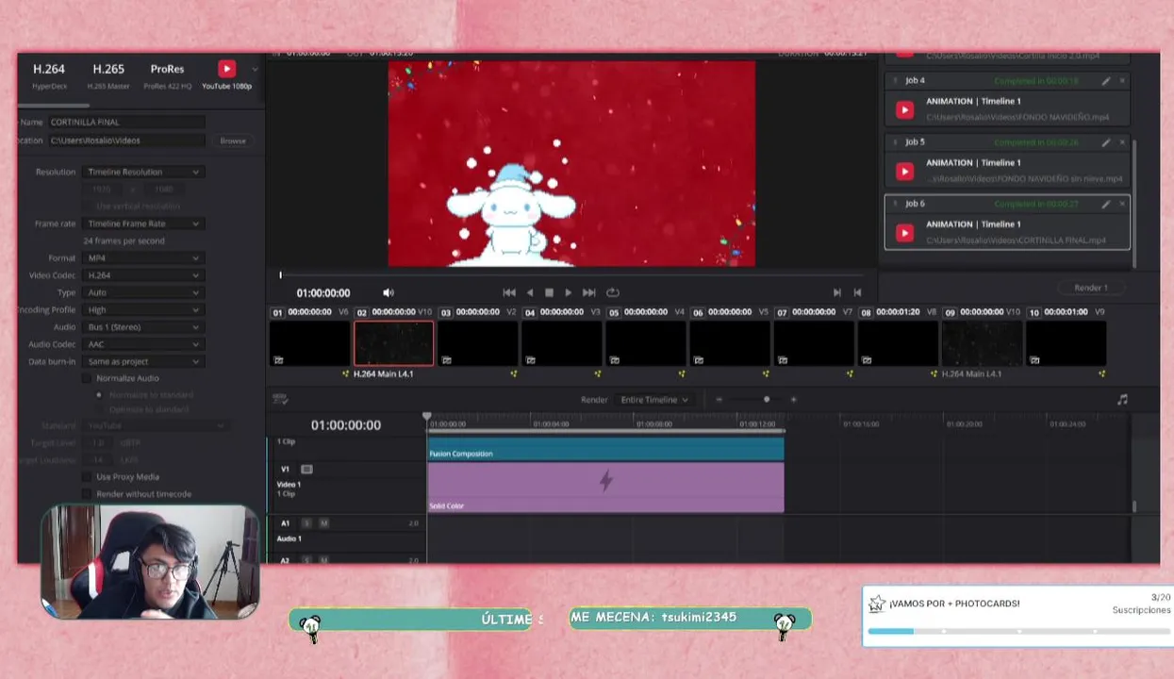The image size is (1174, 679).
Task: Click the file Name field CORTINILLA FINAL
Action: pos(126,122)
